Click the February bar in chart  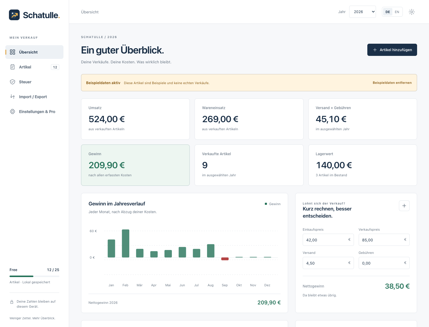point(125,243)
